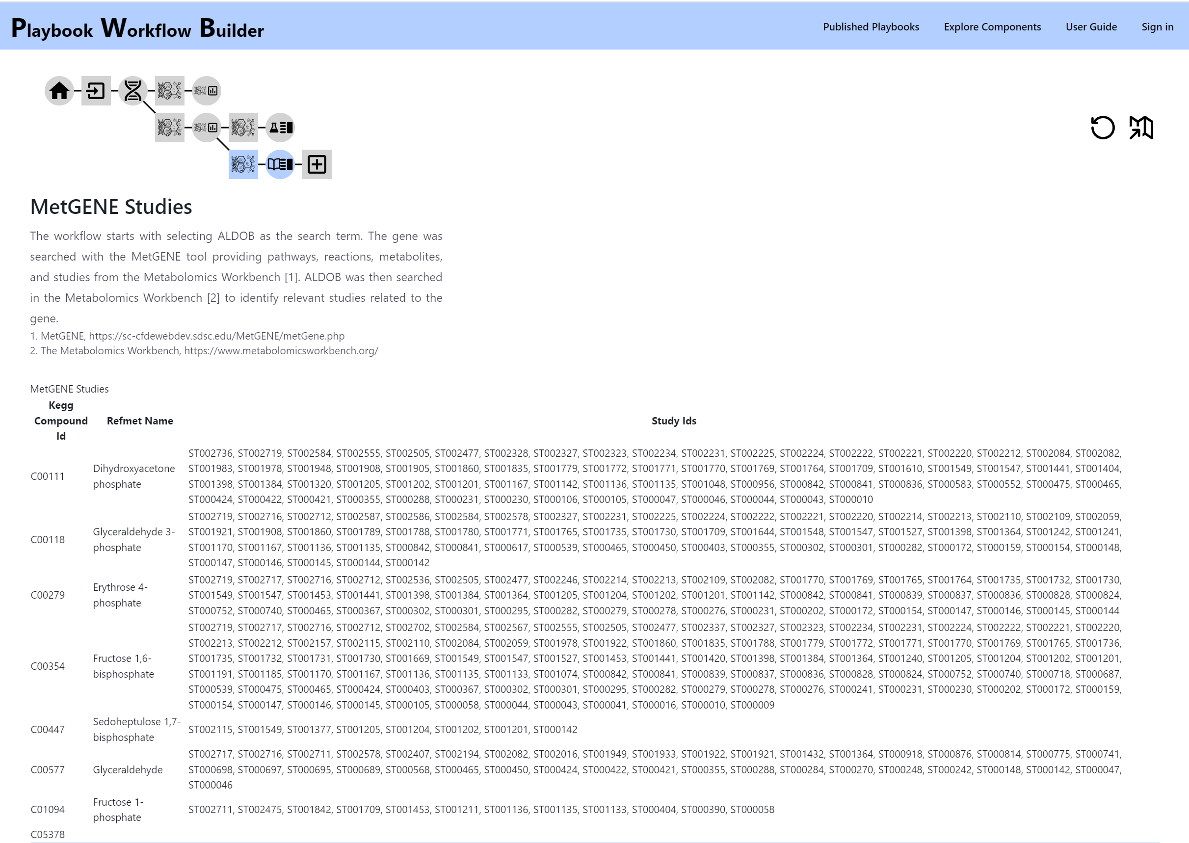The image size is (1189, 843).
Task: Click compound id C00577
Action: pos(48,770)
